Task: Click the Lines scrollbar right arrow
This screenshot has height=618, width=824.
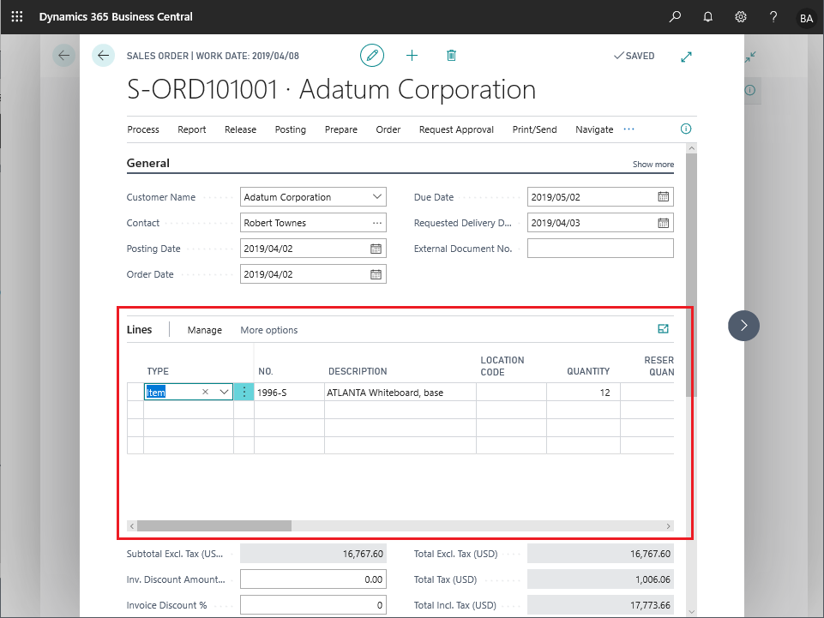Action: (x=668, y=526)
